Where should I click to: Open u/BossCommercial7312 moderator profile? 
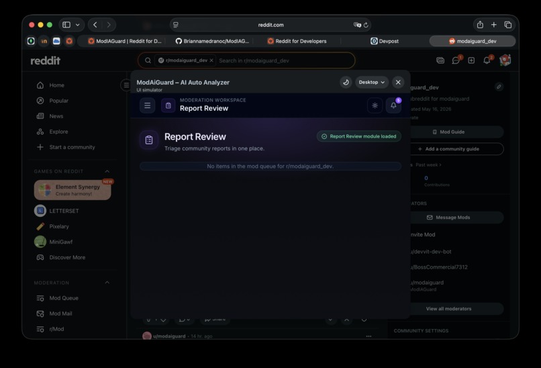point(439,267)
